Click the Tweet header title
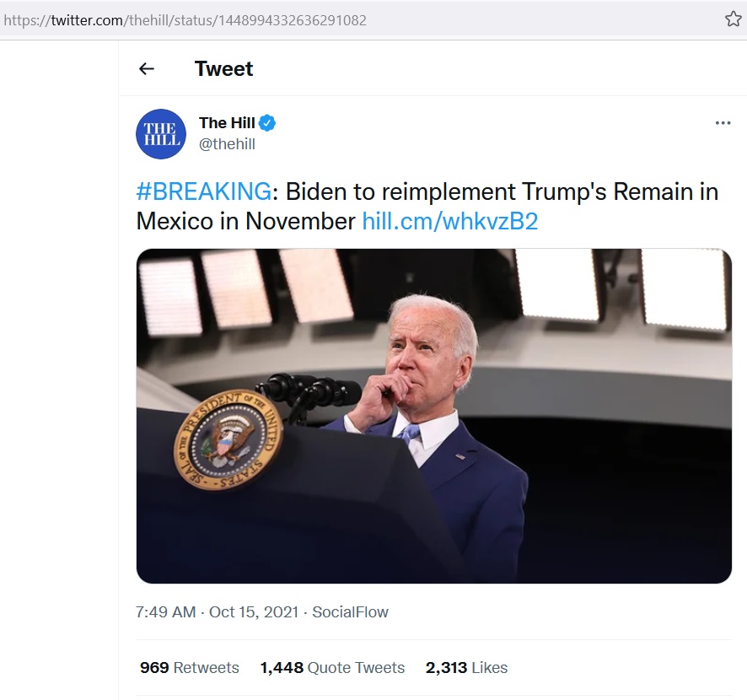Screen dimensions: 747x700 (223, 69)
